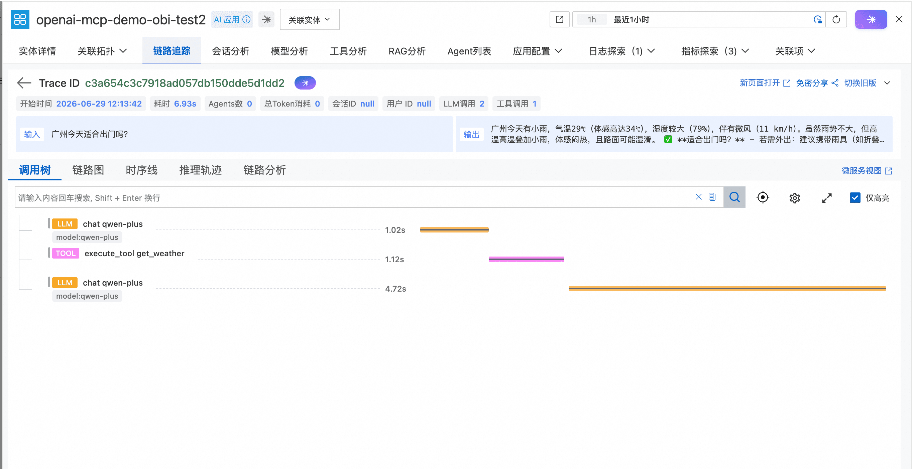Select first chat qwen-plus span (1.02s)
Viewport: 912px width, 469px height.
coord(113,224)
